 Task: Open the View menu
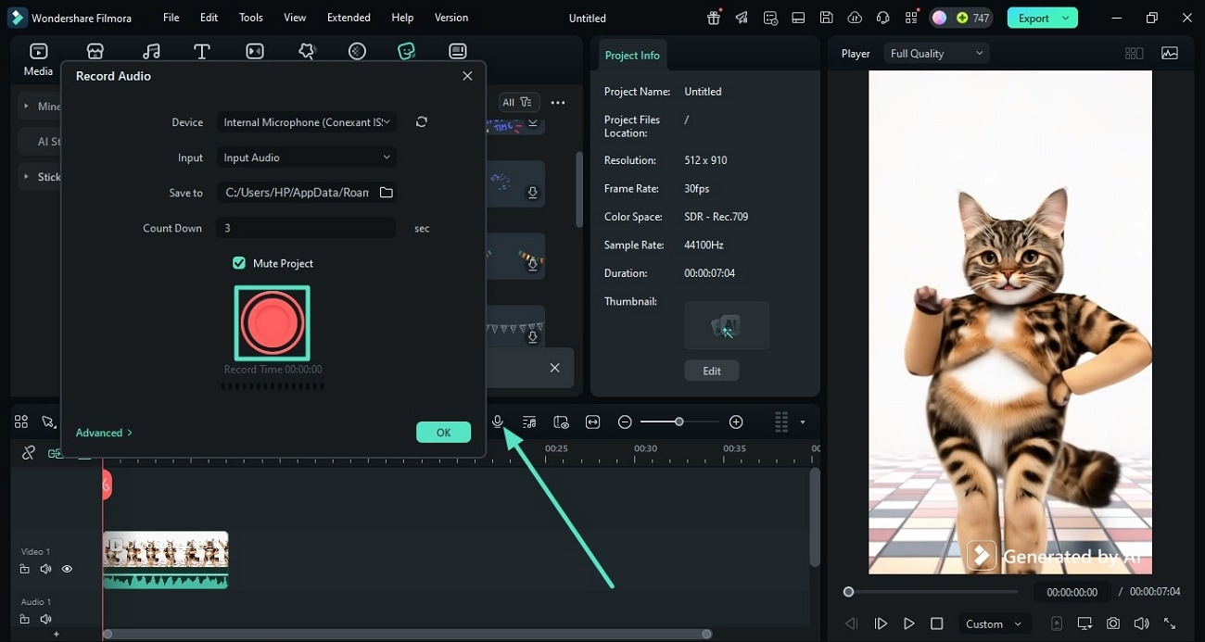295,18
